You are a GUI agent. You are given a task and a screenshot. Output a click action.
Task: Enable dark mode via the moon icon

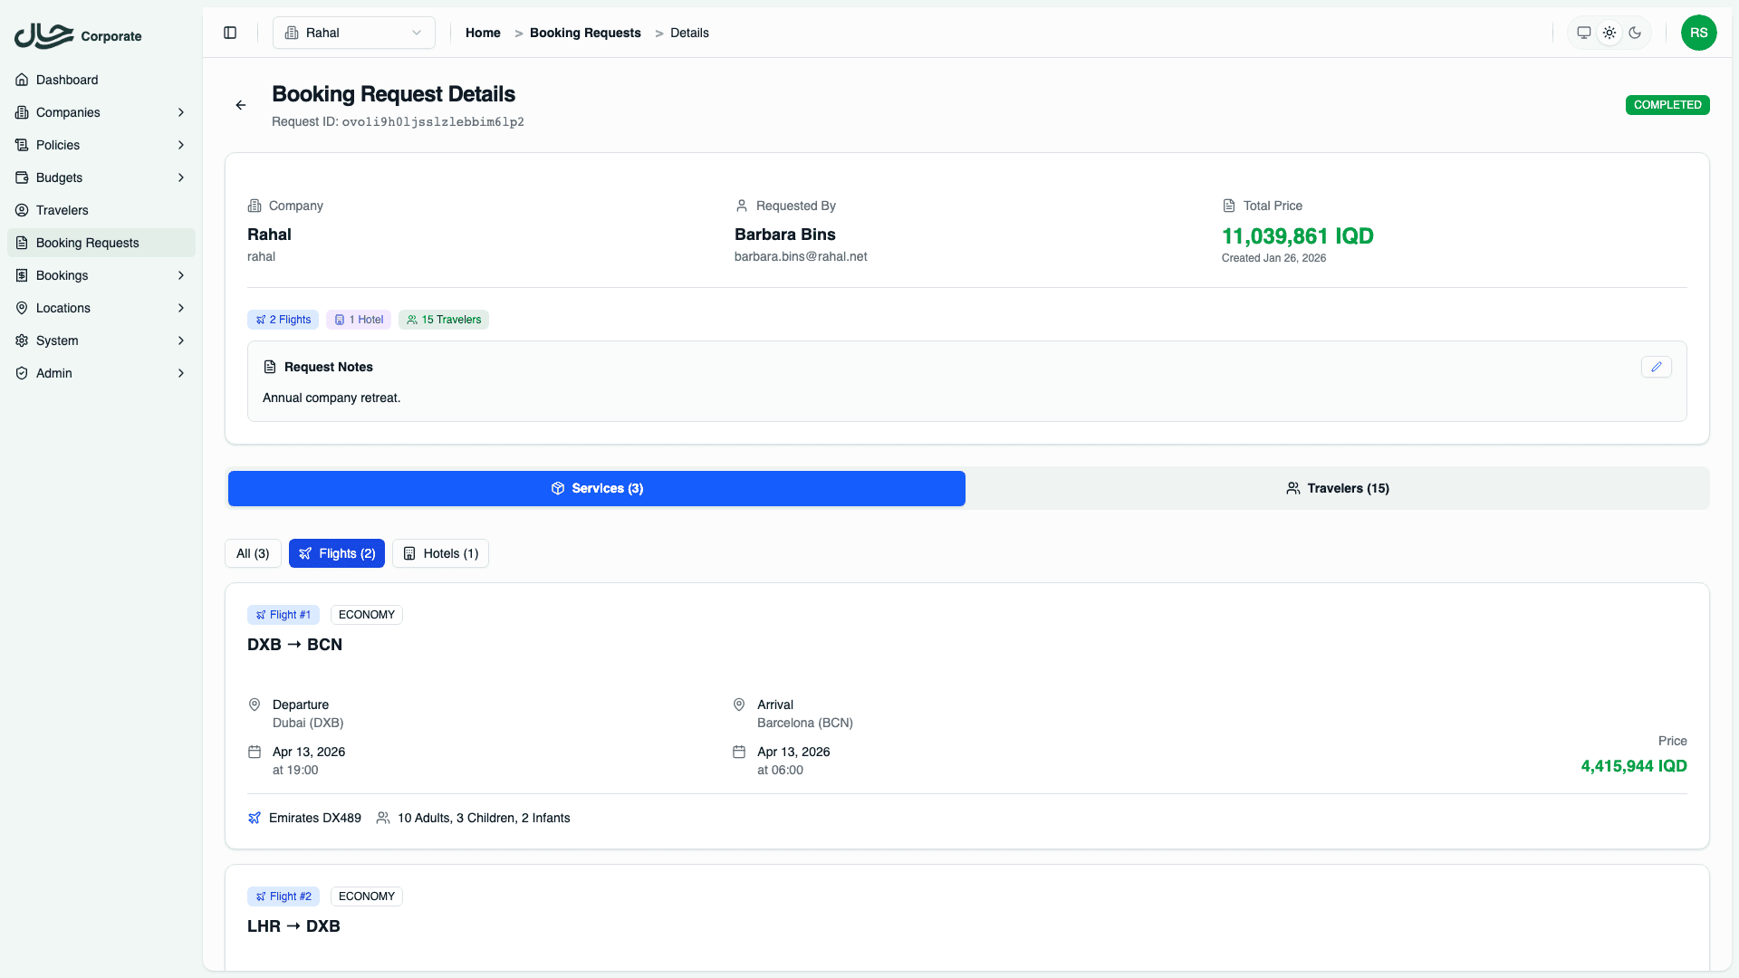click(x=1635, y=33)
